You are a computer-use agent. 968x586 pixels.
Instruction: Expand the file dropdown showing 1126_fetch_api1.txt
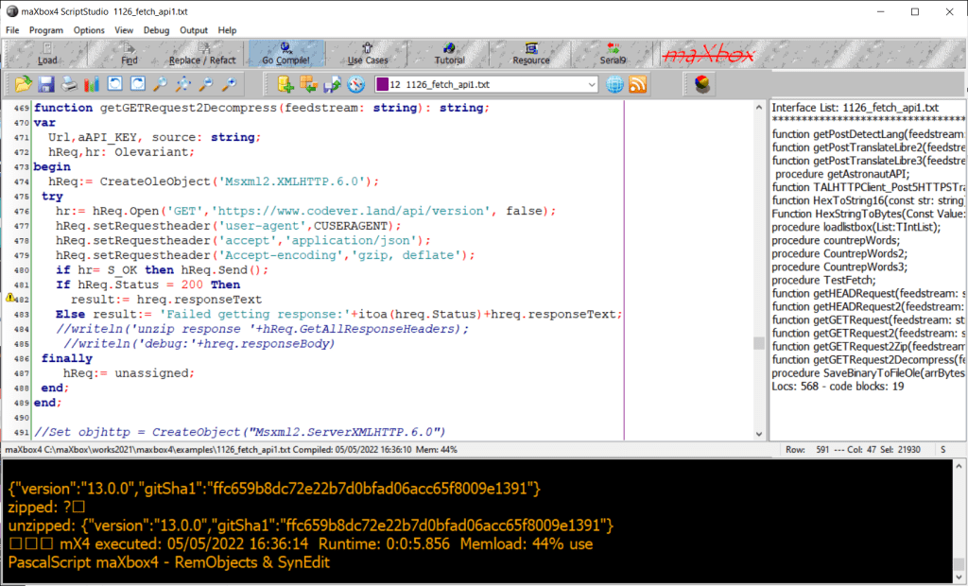[x=592, y=85]
